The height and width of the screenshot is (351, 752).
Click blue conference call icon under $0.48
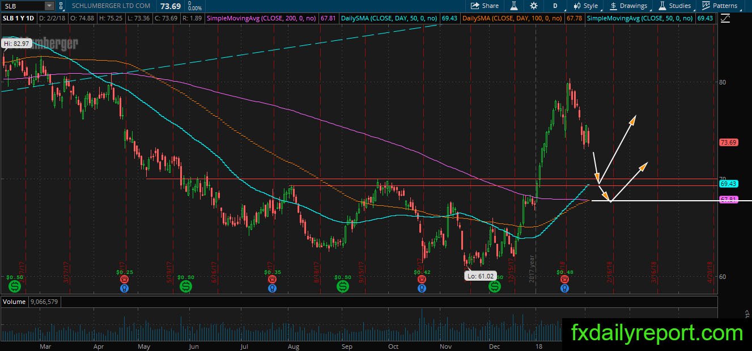(564, 288)
